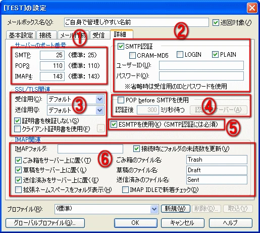Click the キャンセル button
Viewport: 260px width, 233px height.
tap(183, 223)
